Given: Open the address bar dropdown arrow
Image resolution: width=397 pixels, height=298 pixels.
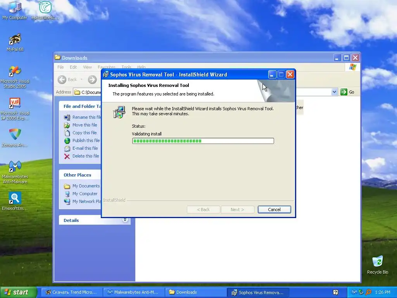Looking at the screenshot, I should coord(334,92).
